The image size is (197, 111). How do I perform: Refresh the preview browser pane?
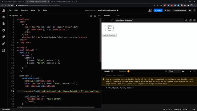coord(112,20)
